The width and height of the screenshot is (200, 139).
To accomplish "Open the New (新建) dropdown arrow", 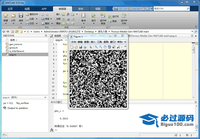I will [6, 24].
